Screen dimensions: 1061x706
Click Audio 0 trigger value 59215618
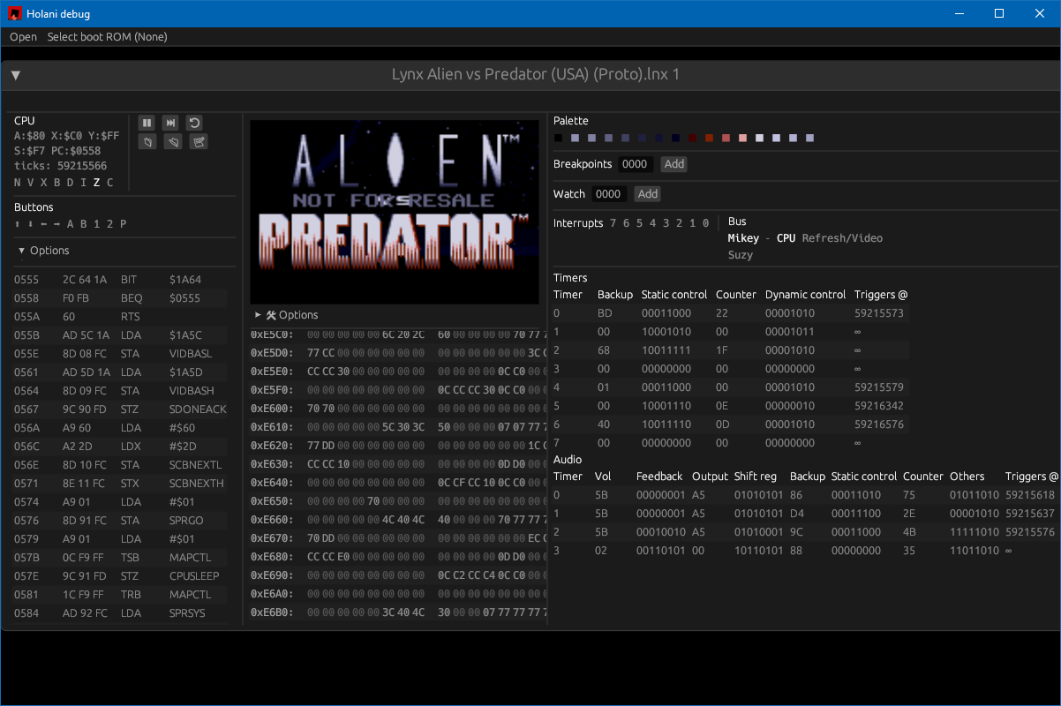1029,495
